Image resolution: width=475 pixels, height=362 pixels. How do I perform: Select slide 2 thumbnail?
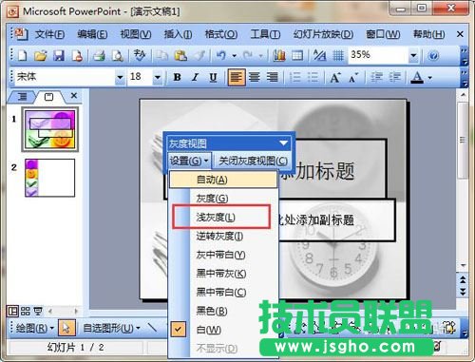coord(50,178)
